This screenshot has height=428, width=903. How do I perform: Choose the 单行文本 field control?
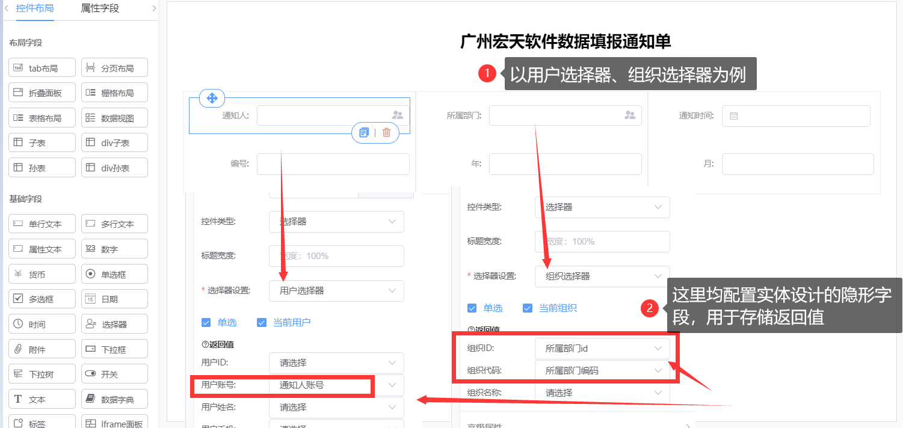point(42,224)
